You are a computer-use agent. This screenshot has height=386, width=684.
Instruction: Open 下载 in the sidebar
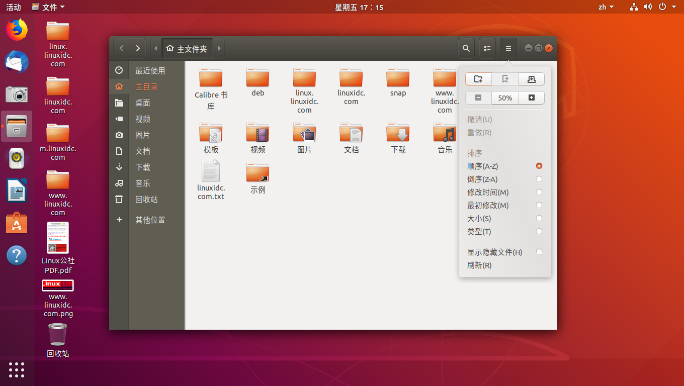coord(147,167)
